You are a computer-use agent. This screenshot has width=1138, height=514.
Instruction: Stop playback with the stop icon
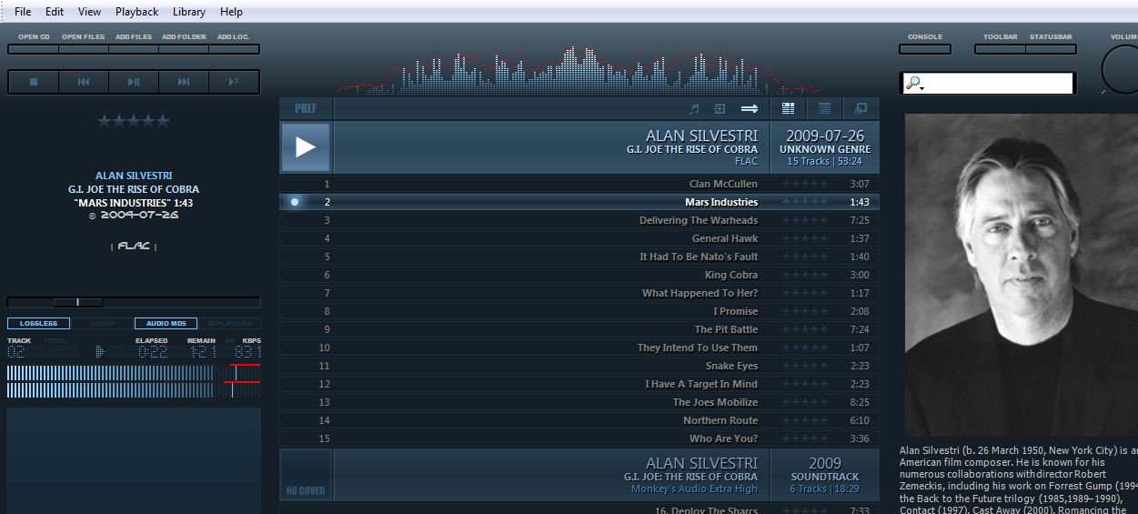click(x=34, y=82)
